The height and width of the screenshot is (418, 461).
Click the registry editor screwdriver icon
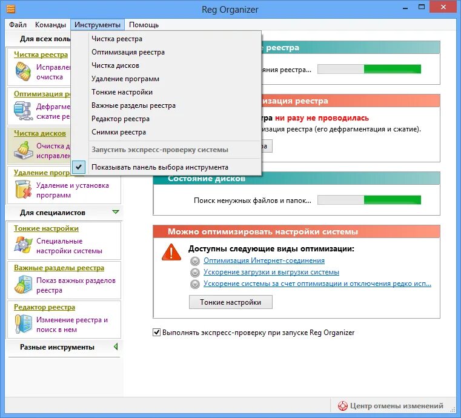(23, 324)
